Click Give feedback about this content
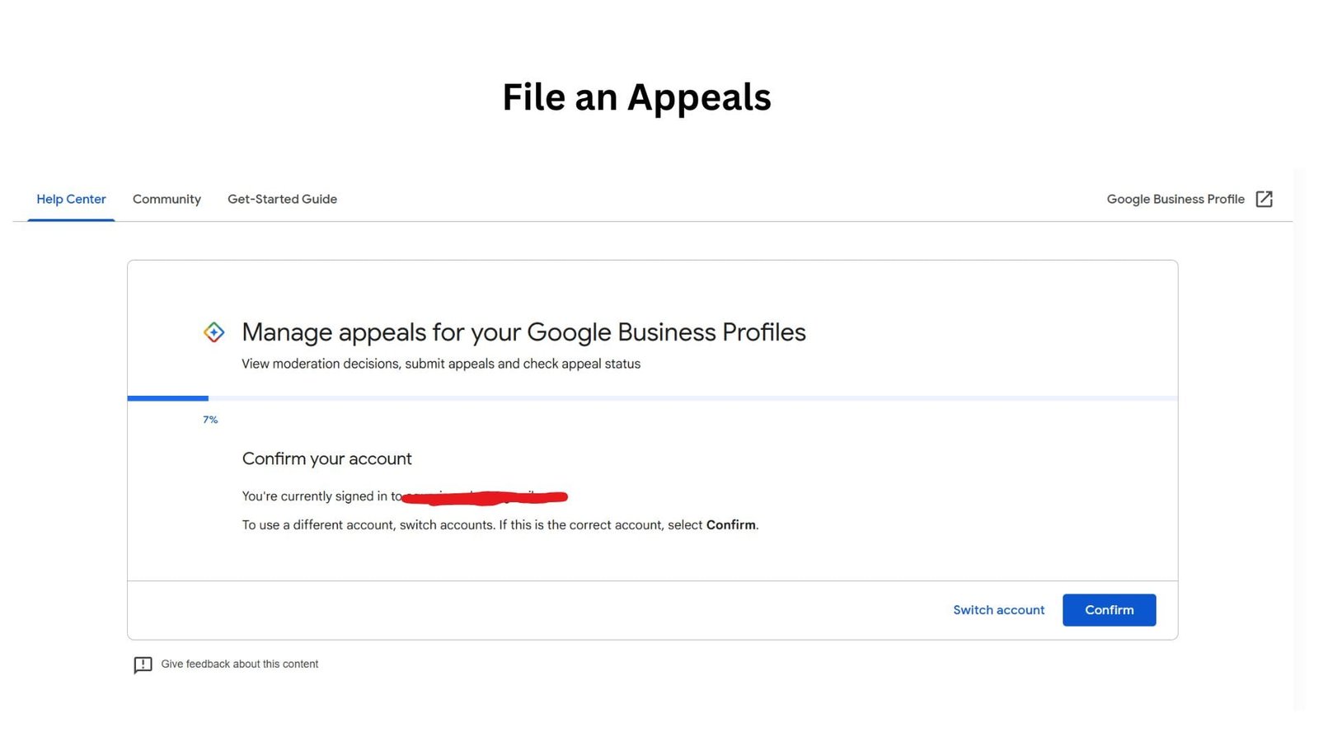This screenshot has width=1319, height=742. (x=239, y=664)
